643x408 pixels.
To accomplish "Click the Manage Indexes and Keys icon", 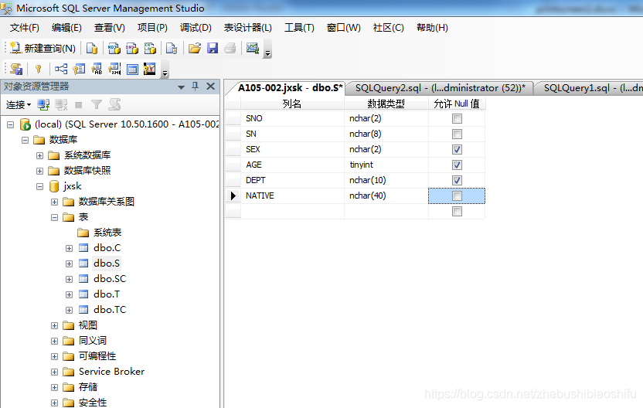I will coord(79,69).
